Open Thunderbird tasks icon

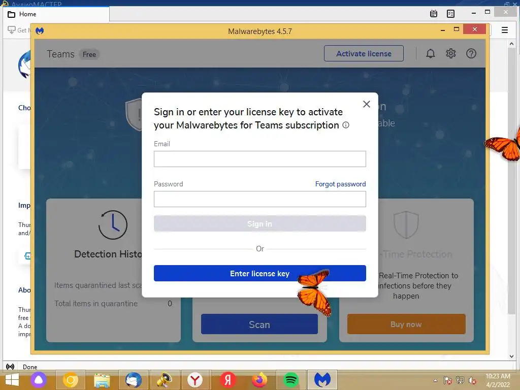(x=450, y=14)
